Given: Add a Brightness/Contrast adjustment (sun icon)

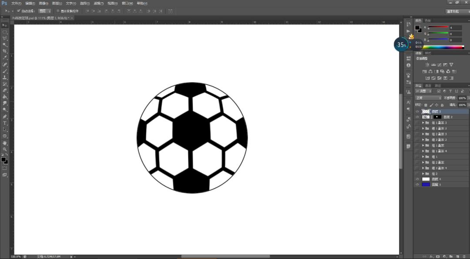Looking at the screenshot, I should [x=427, y=65].
